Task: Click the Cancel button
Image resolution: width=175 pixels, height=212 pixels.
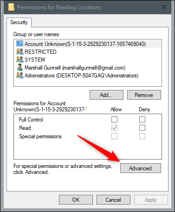Action: point(113,199)
